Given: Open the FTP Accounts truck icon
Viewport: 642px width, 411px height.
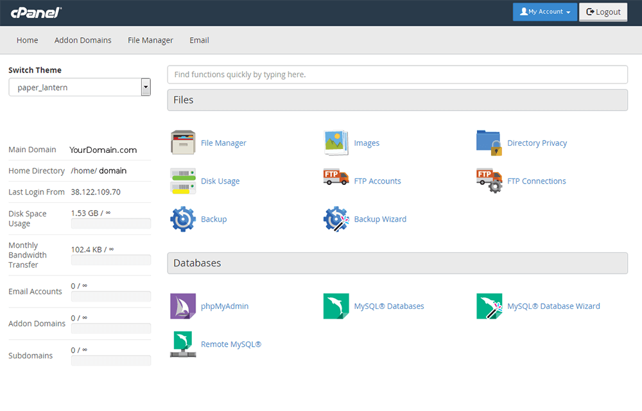Looking at the screenshot, I should point(336,177).
